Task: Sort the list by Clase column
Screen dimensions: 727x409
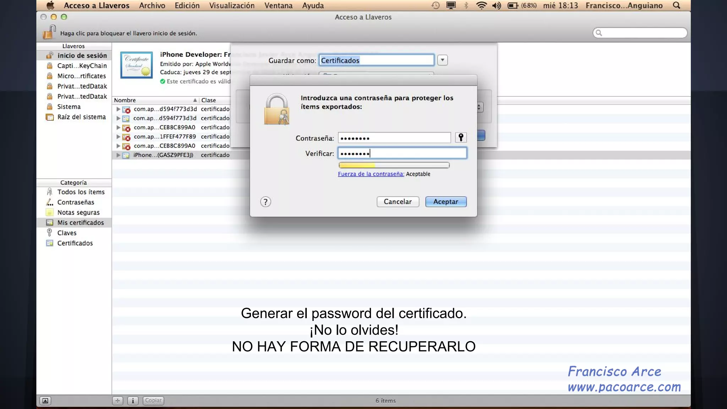Action: tap(215, 100)
